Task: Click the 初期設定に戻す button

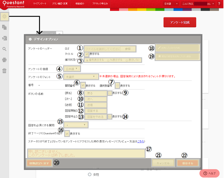Action: tap(39, 163)
